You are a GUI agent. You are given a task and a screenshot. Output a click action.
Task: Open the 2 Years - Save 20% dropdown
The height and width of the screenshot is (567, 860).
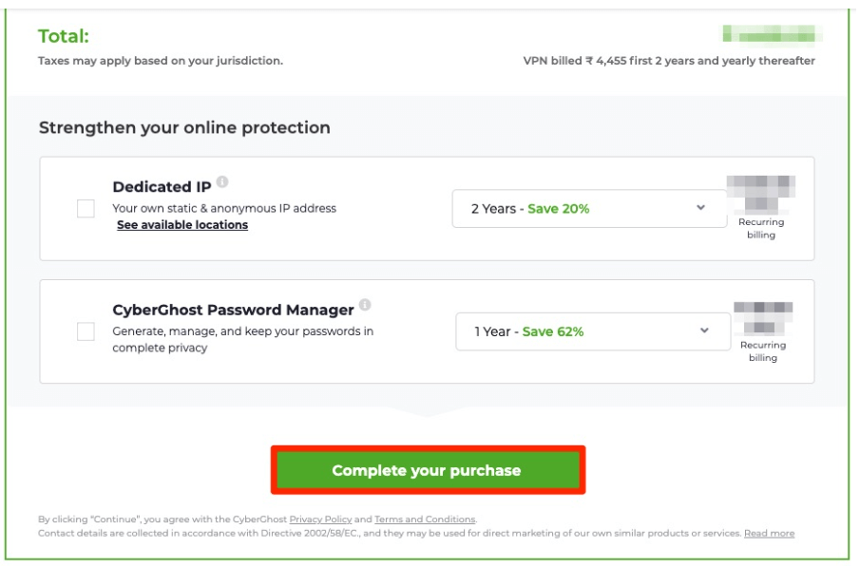pos(589,208)
